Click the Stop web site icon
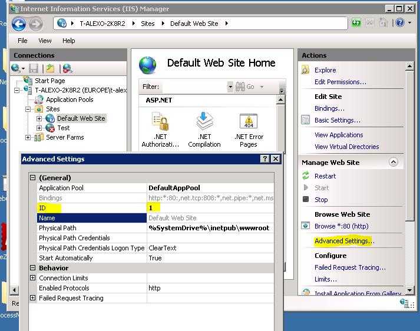Image resolution: width=420 pixels, height=331 pixels. tap(306, 199)
